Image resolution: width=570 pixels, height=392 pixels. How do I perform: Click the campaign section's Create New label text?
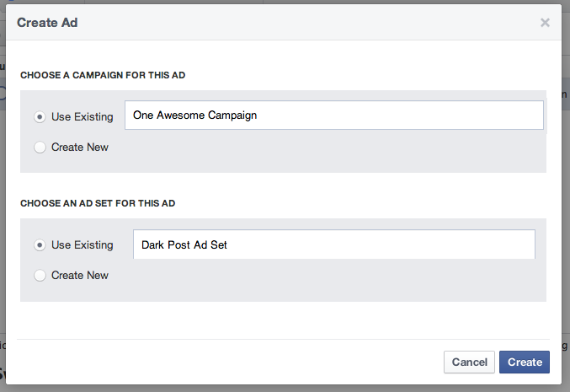tap(80, 147)
